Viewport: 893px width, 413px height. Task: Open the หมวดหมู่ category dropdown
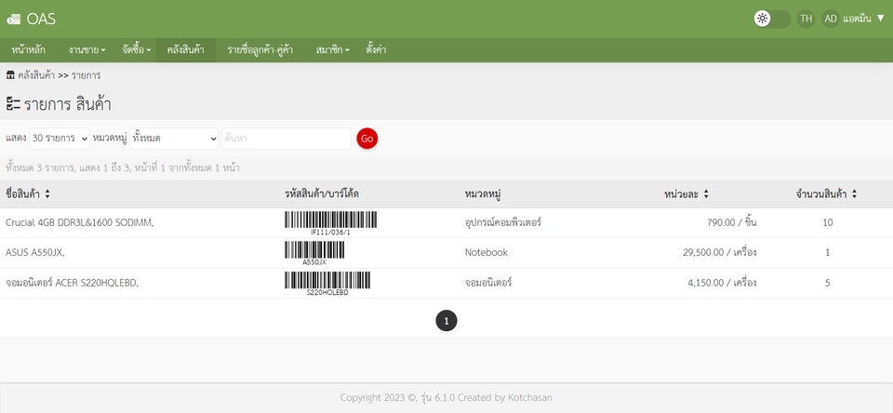(x=174, y=139)
